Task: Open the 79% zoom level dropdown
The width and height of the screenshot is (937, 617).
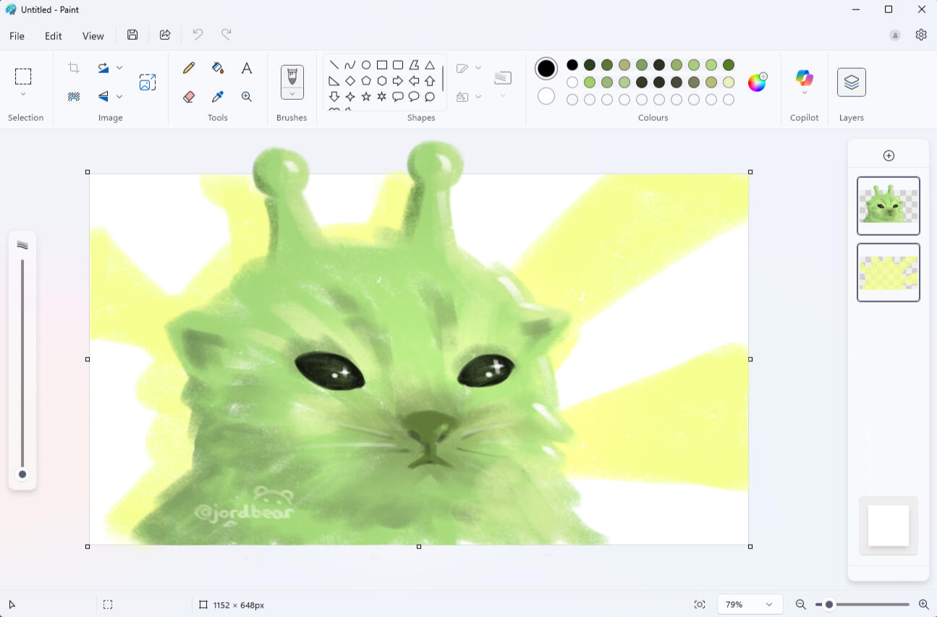Action: tap(750, 605)
